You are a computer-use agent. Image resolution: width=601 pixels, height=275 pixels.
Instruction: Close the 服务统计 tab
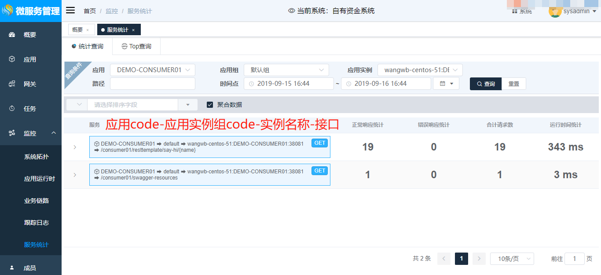pyautogui.click(x=133, y=30)
